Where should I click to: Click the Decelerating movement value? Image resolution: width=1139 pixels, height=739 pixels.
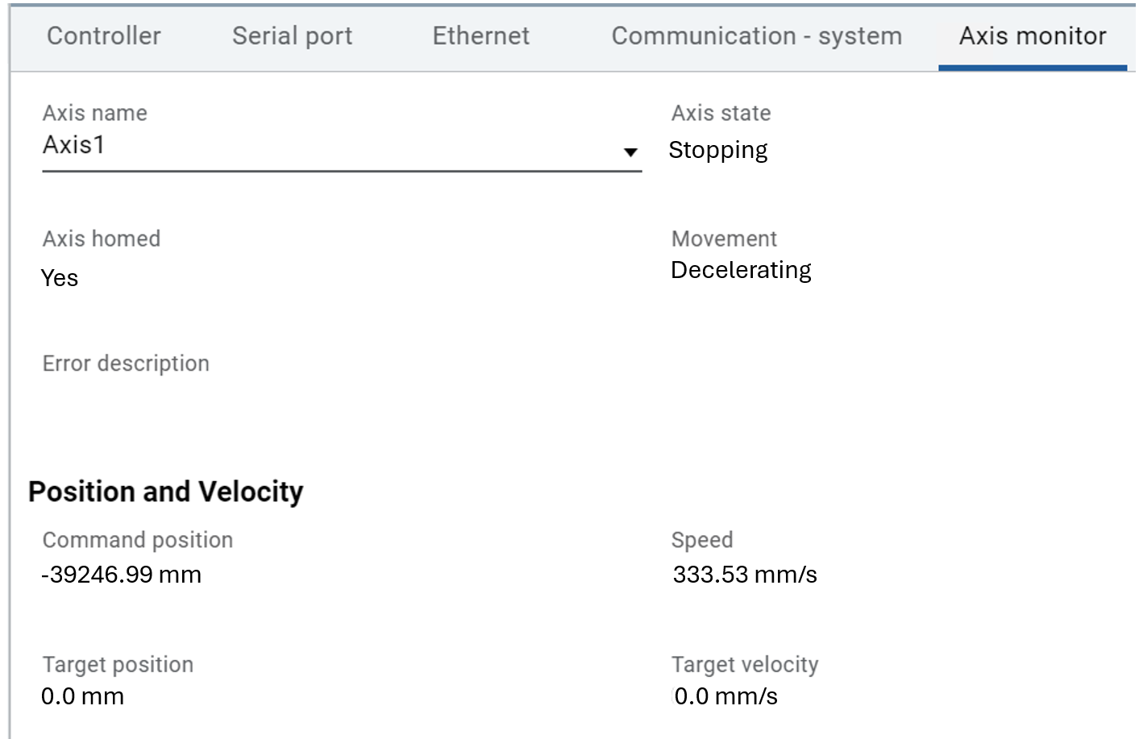click(741, 270)
